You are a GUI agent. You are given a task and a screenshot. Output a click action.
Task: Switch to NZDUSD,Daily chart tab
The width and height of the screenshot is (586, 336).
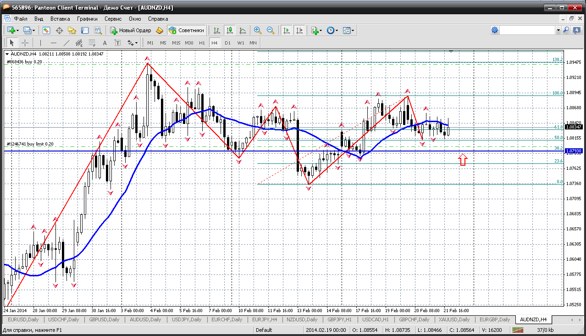(301, 319)
